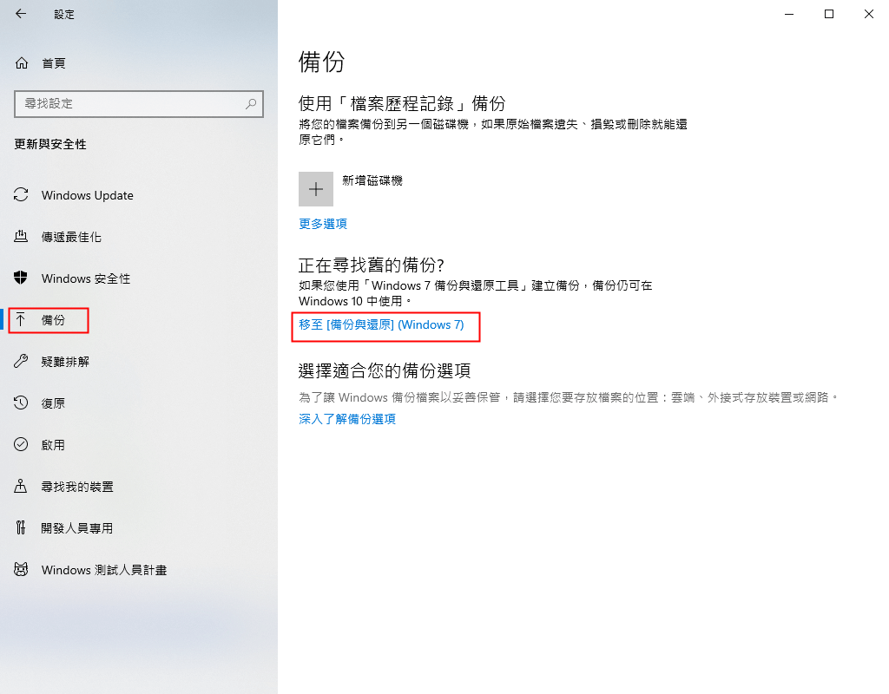Minimize the 設定 window
Screen dimensions: 889x694
pos(789,14)
